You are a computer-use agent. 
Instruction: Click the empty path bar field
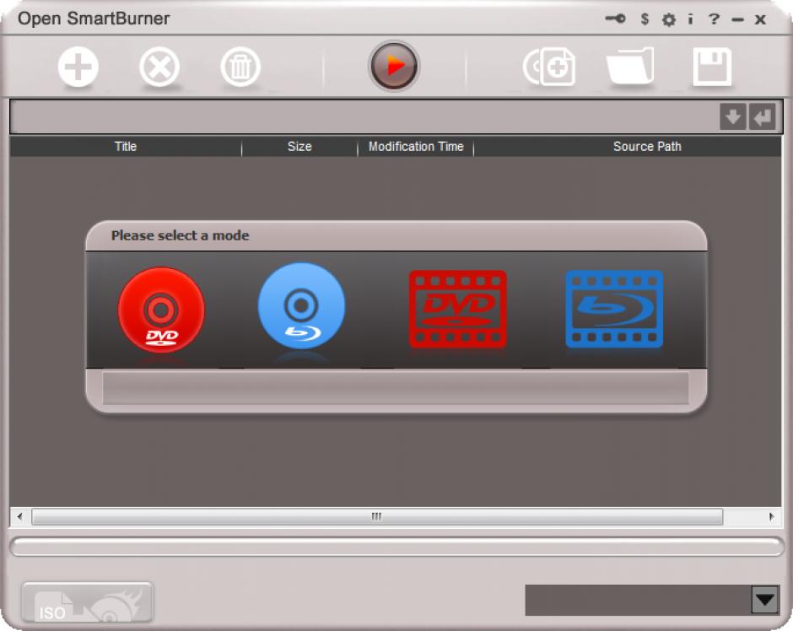click(364, 116)
